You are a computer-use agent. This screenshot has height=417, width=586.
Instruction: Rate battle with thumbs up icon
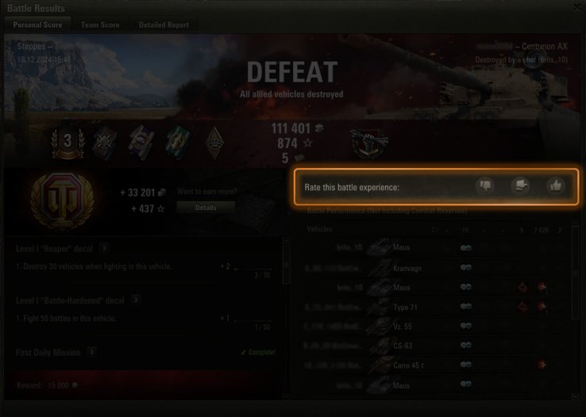point(556,186)
